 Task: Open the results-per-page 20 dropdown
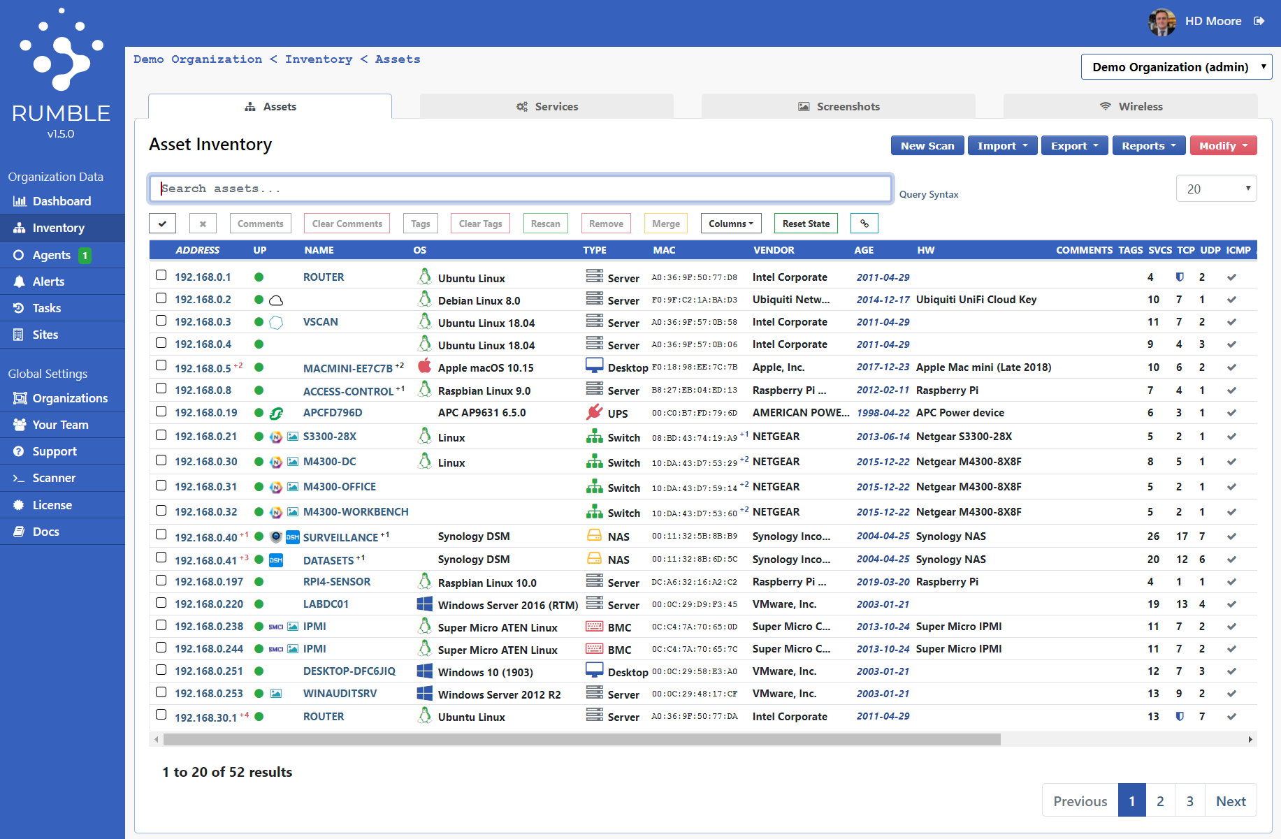click(1216, 188)
